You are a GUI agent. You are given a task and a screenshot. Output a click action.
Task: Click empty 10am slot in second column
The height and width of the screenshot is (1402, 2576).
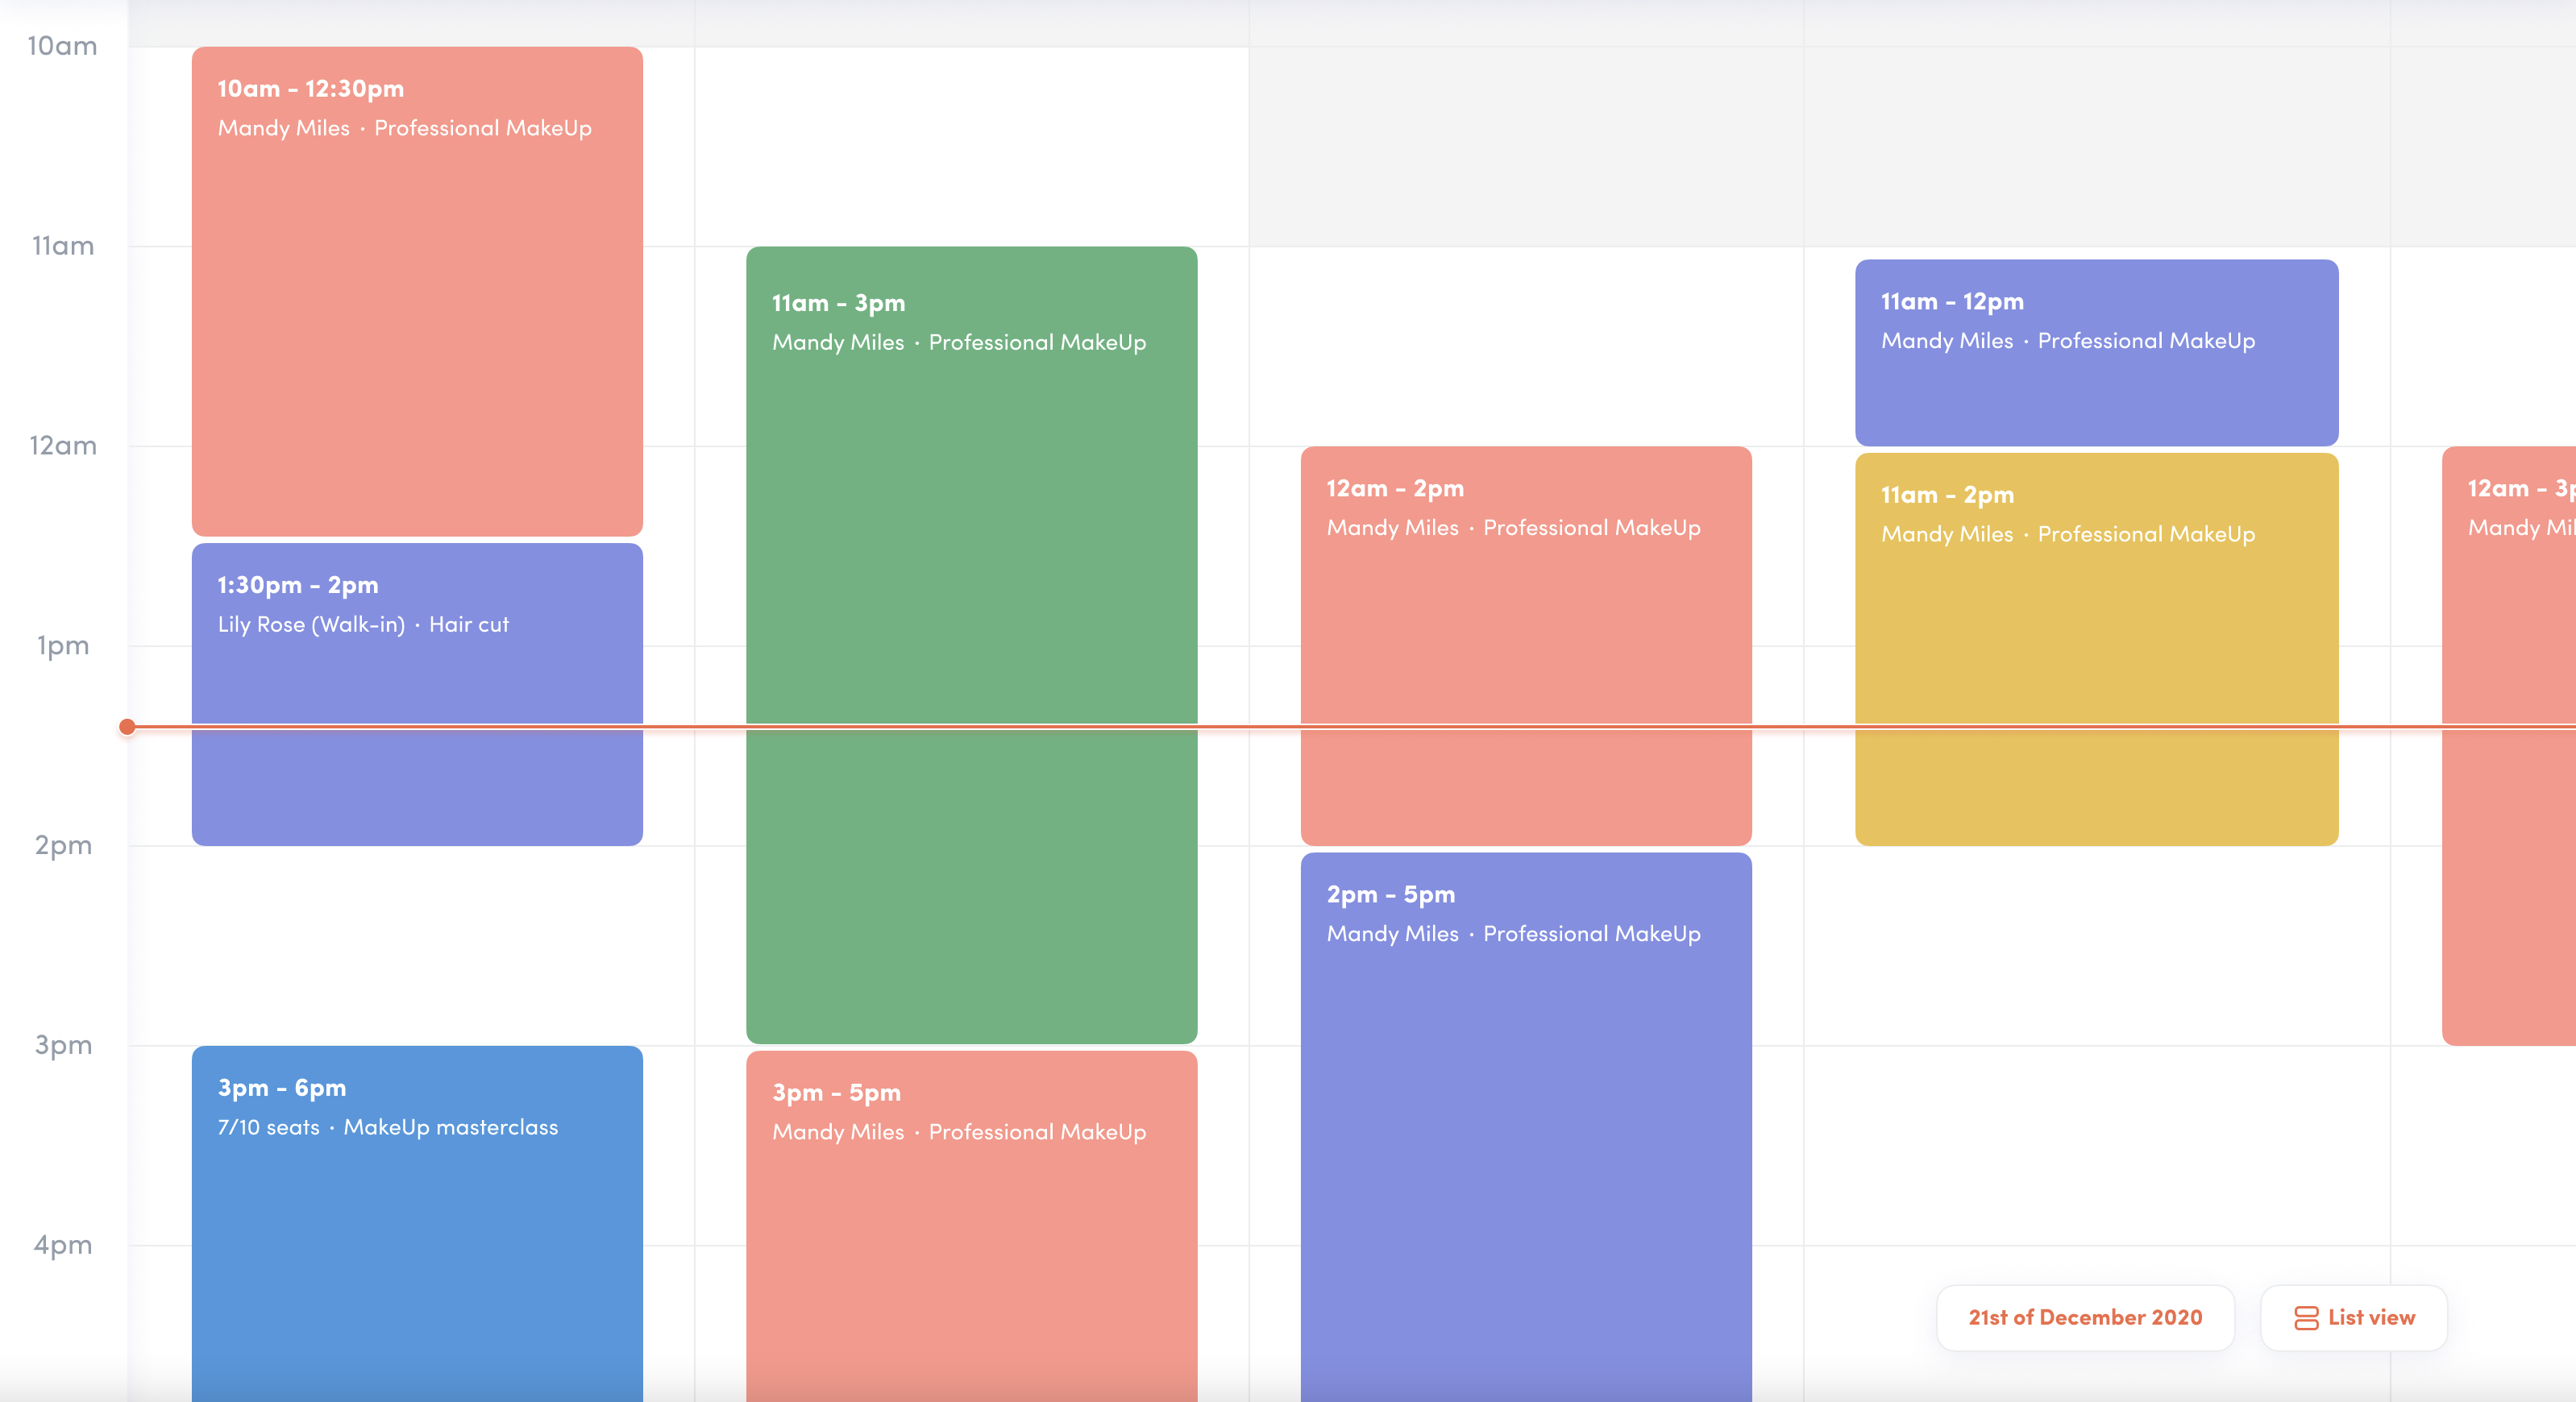(971, 145)
